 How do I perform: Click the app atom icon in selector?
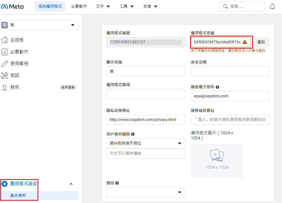coord(5,25)
